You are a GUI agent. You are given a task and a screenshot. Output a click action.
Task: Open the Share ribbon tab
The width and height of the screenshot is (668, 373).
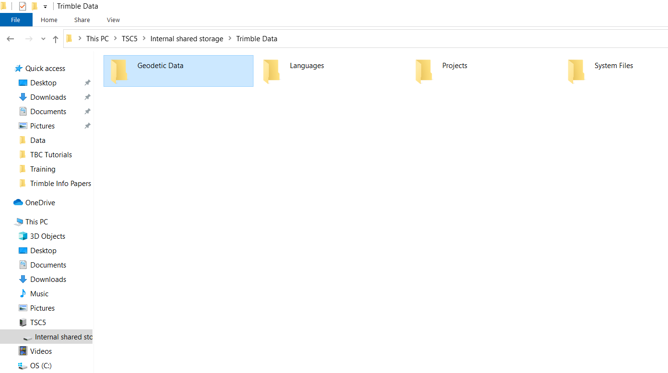[x=82, y=20]
